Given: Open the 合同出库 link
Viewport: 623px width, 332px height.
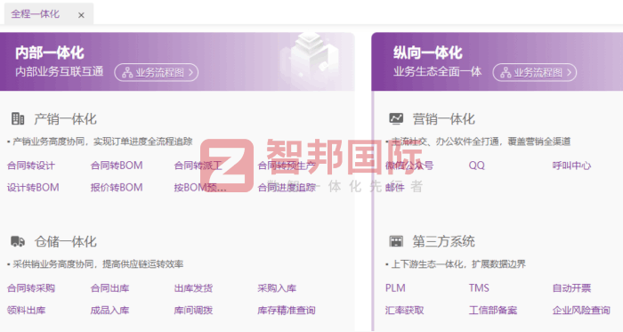Looking at the screenshot, I should pyautogui.click(x=109, y=288).
